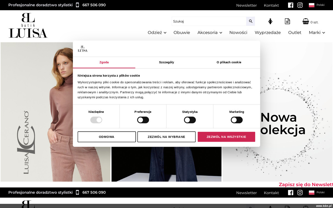Click Zapisz się do Newslettera text
The image size is (333, 208).
(x=306, y=185)
